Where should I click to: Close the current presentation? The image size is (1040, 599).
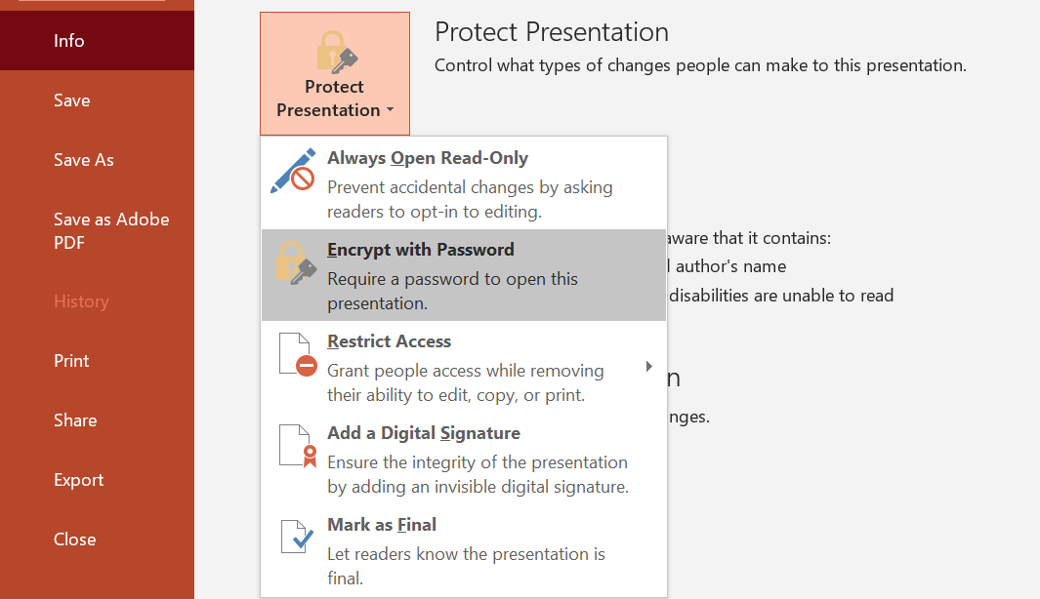74,539
